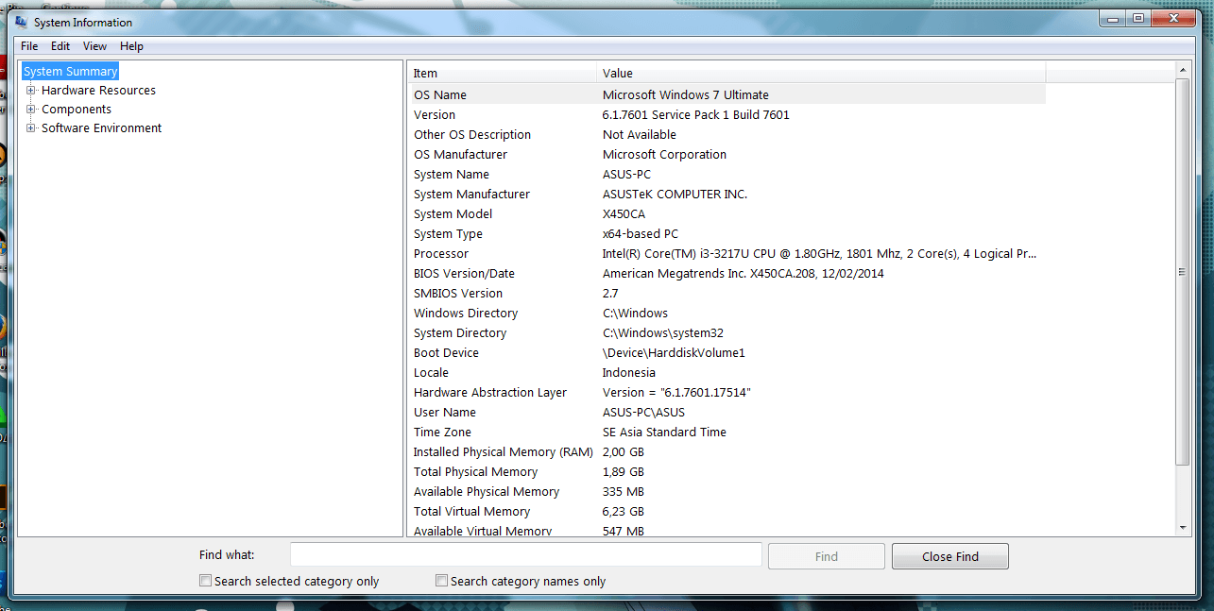
Task: Open the File menu
Action: point(29,46)
